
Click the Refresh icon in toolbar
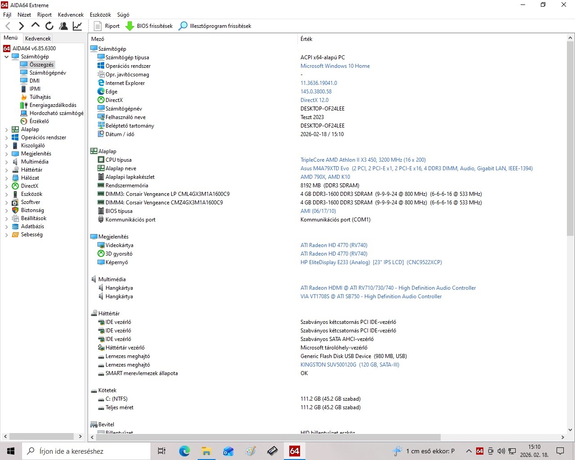(49, 26)
